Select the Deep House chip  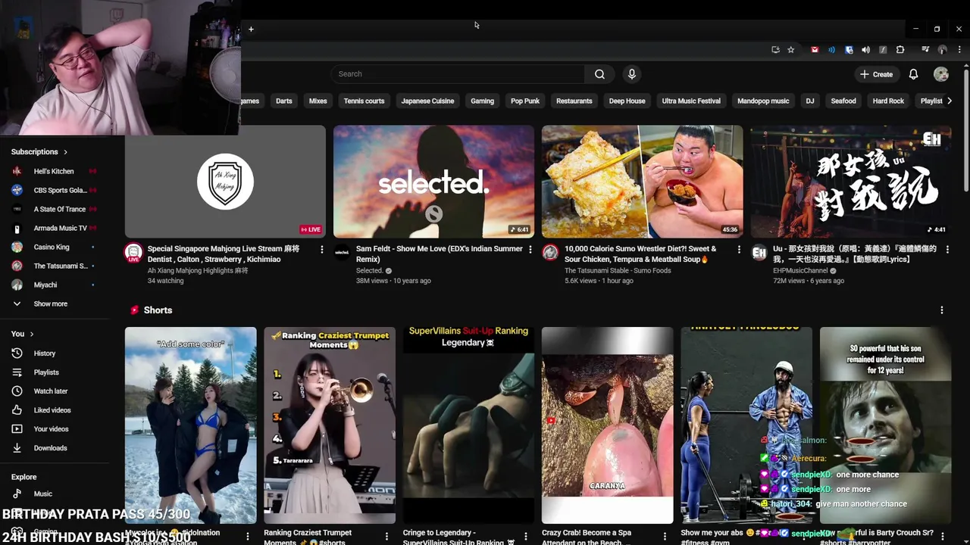(627, 101)
